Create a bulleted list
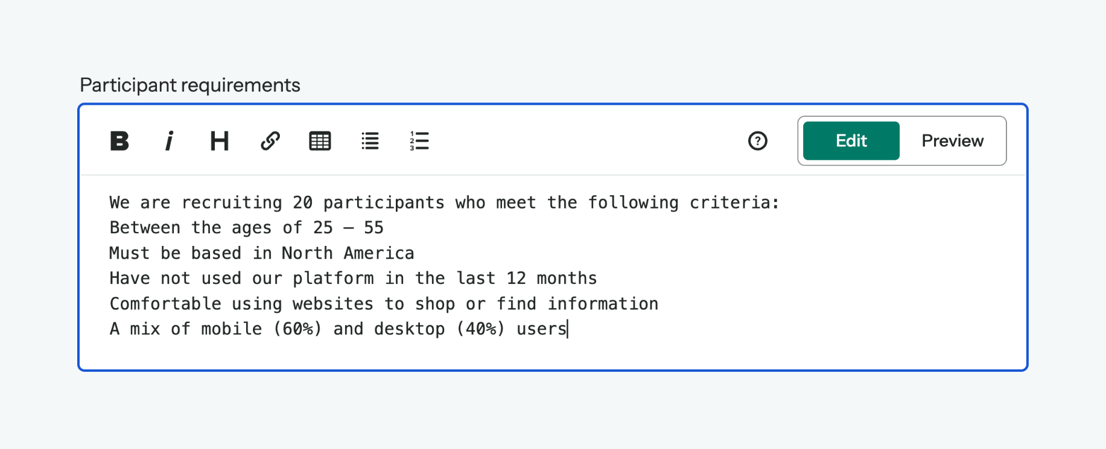1106x449 pixels. 370,141
